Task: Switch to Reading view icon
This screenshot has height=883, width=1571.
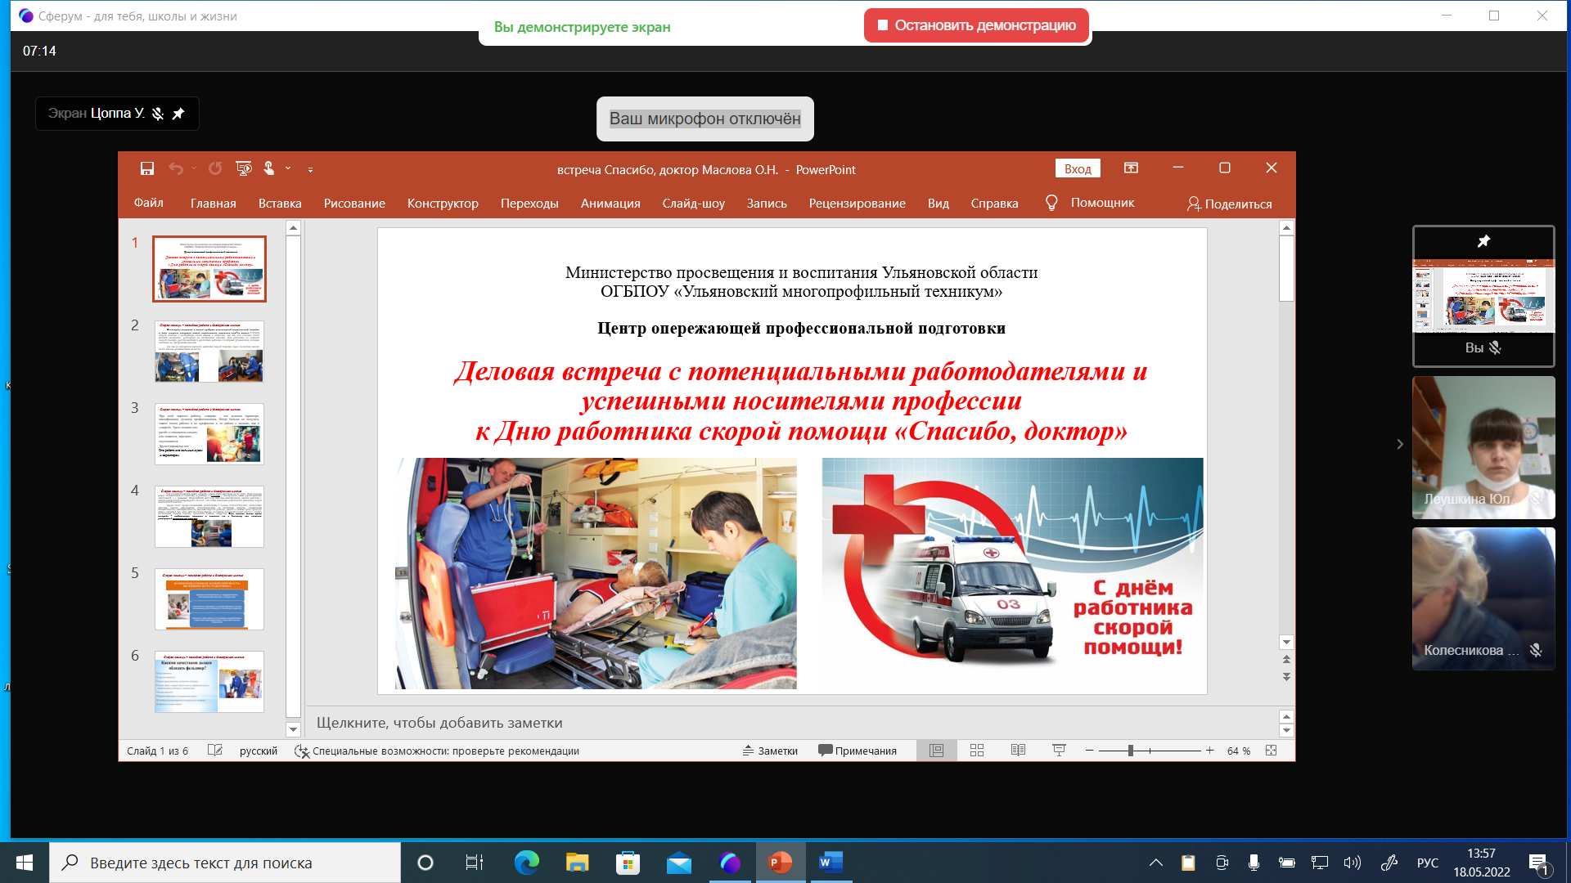Action: (1018, 751)
